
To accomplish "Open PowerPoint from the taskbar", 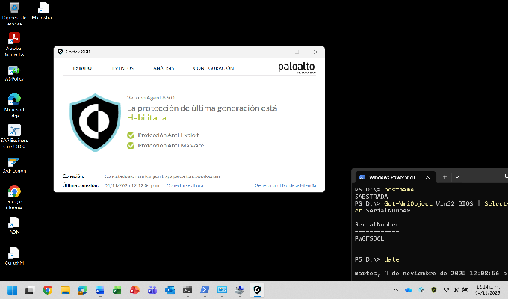I will click(134, 290).
